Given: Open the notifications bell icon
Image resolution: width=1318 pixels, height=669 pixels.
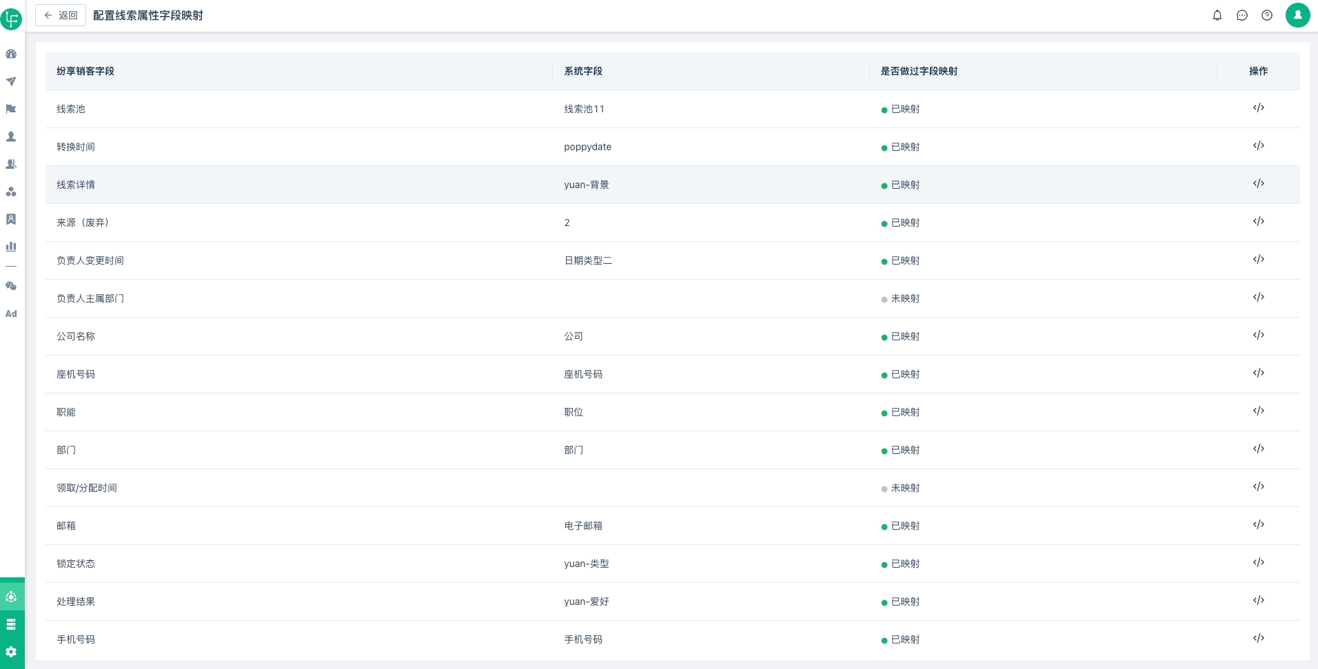Looking at the screenshot, I should click(1217, 15).
